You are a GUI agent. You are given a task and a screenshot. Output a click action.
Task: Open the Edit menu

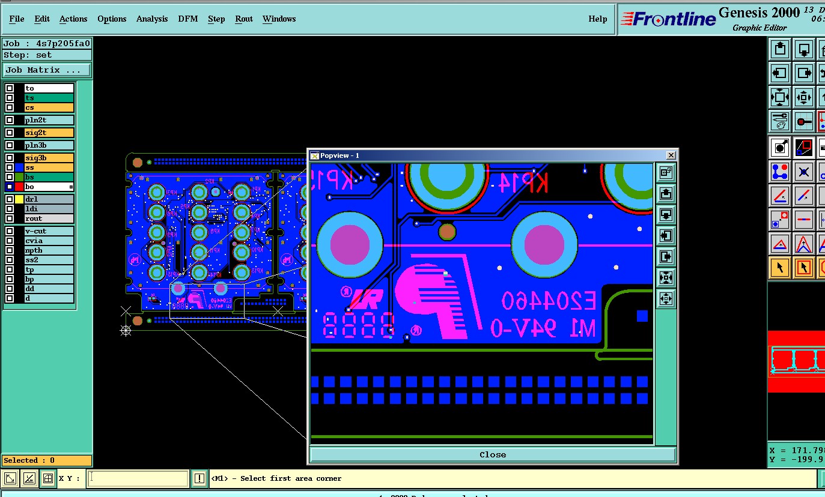[x=42, y=19]
